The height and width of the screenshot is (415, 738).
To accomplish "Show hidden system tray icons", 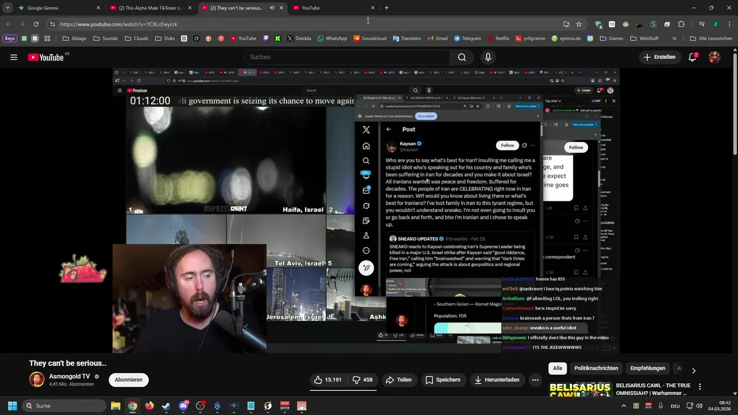I will pos(623,406).
